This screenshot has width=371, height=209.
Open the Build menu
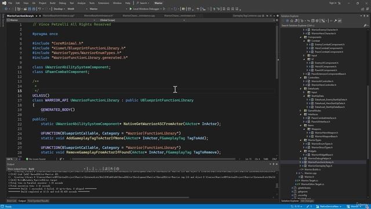53,3
